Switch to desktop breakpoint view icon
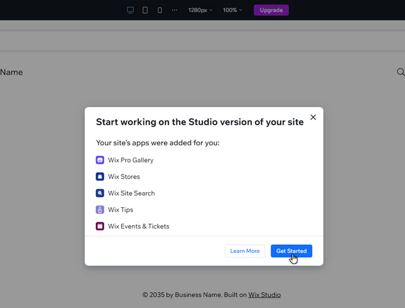This screenshot has width=405, height=308. pyautogui.click(x=130, y=10)
